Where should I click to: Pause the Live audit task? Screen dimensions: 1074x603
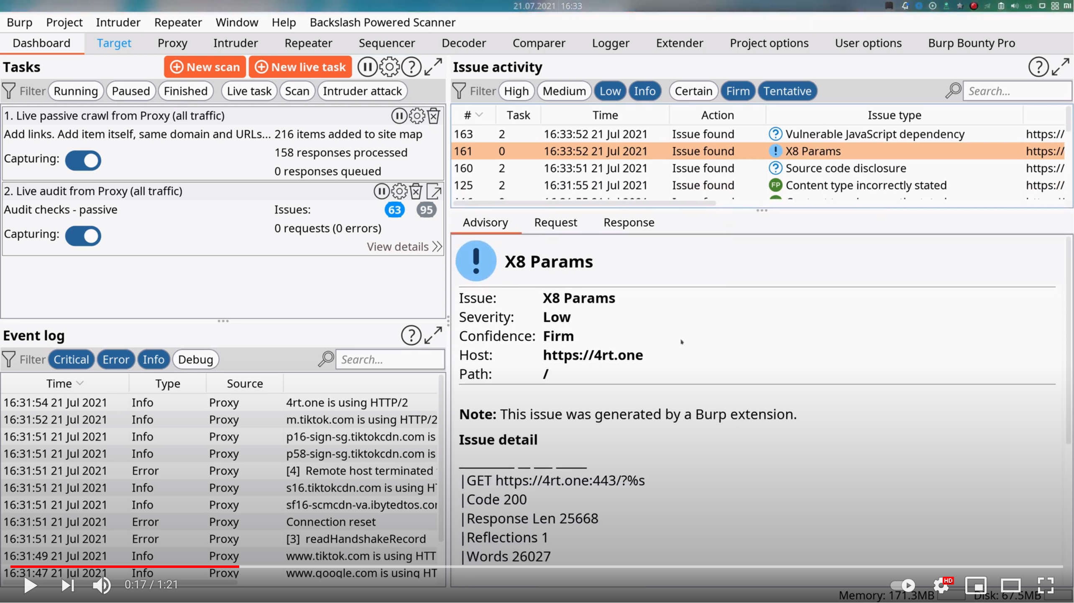click(x=381, y=191)
